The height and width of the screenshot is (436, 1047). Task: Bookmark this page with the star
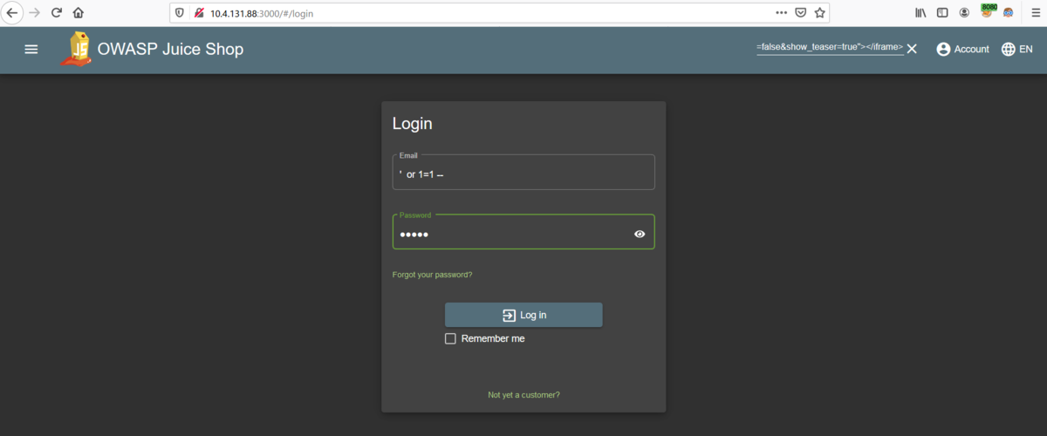pyautogui.click(x=819, y=13)
